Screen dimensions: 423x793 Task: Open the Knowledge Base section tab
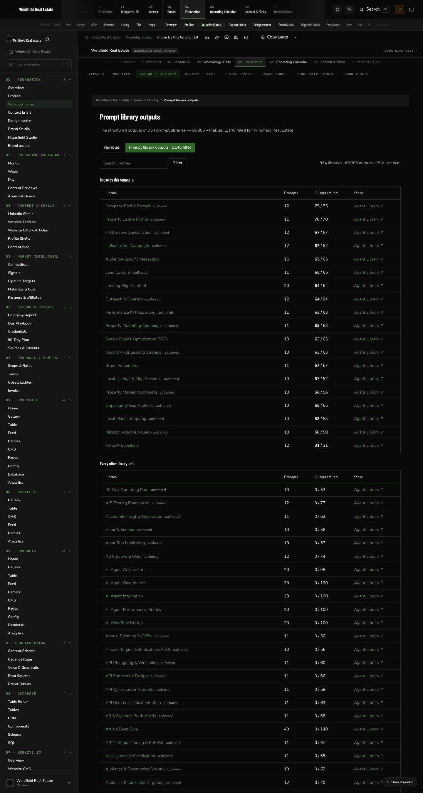click(x=214, y=62)
